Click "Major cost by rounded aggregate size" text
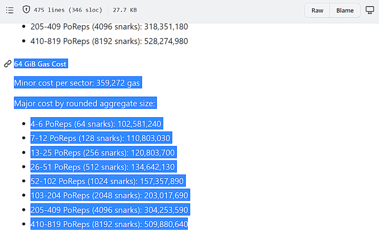379x239 pixels. (x=85, y=104)
